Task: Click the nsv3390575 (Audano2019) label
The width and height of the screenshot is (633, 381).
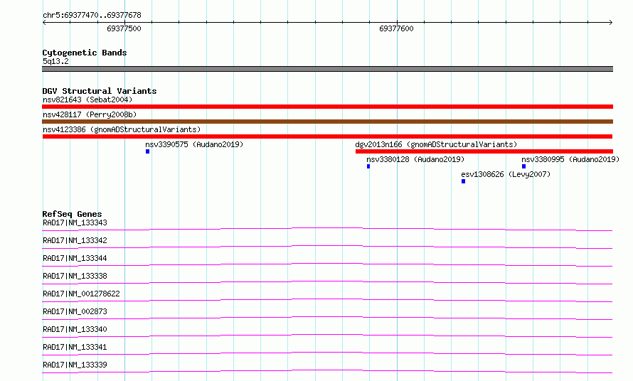Action: pyautogui.click(x=194, y=144)
